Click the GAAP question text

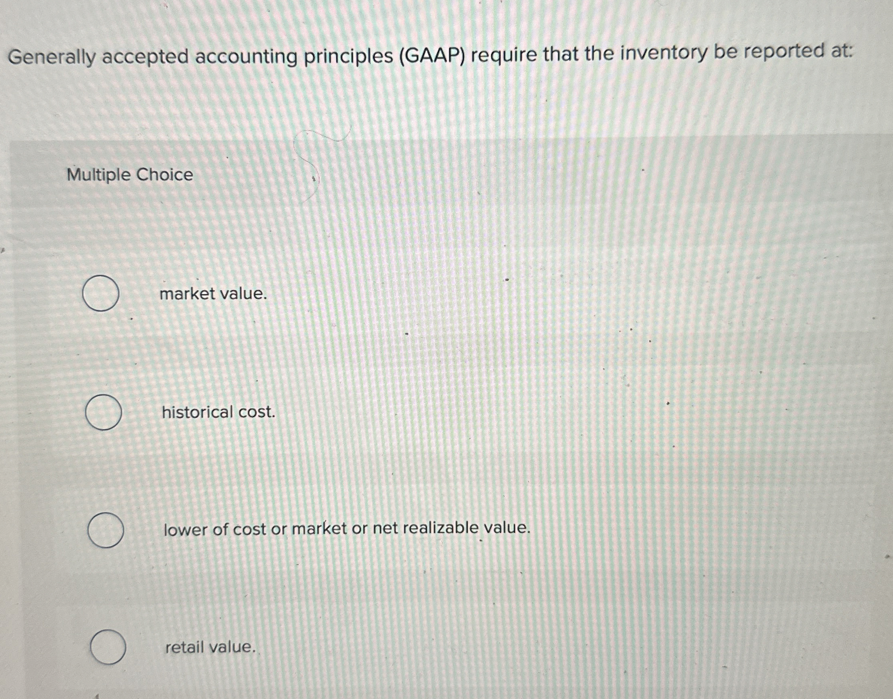[x=446, y=55]
